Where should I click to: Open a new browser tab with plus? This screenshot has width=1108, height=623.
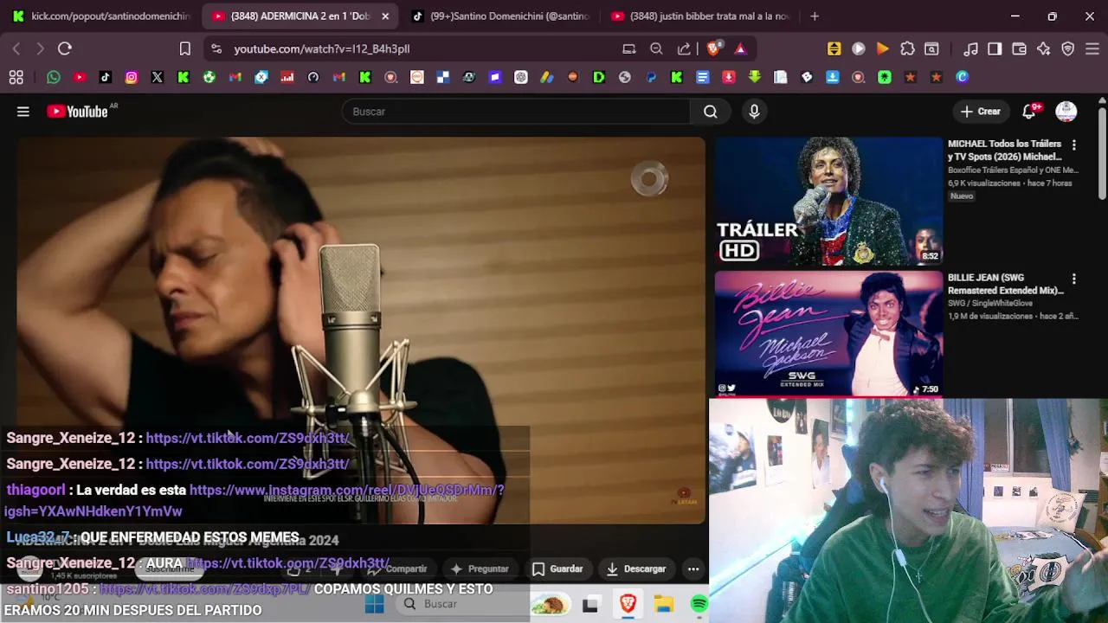coord(815,16)
